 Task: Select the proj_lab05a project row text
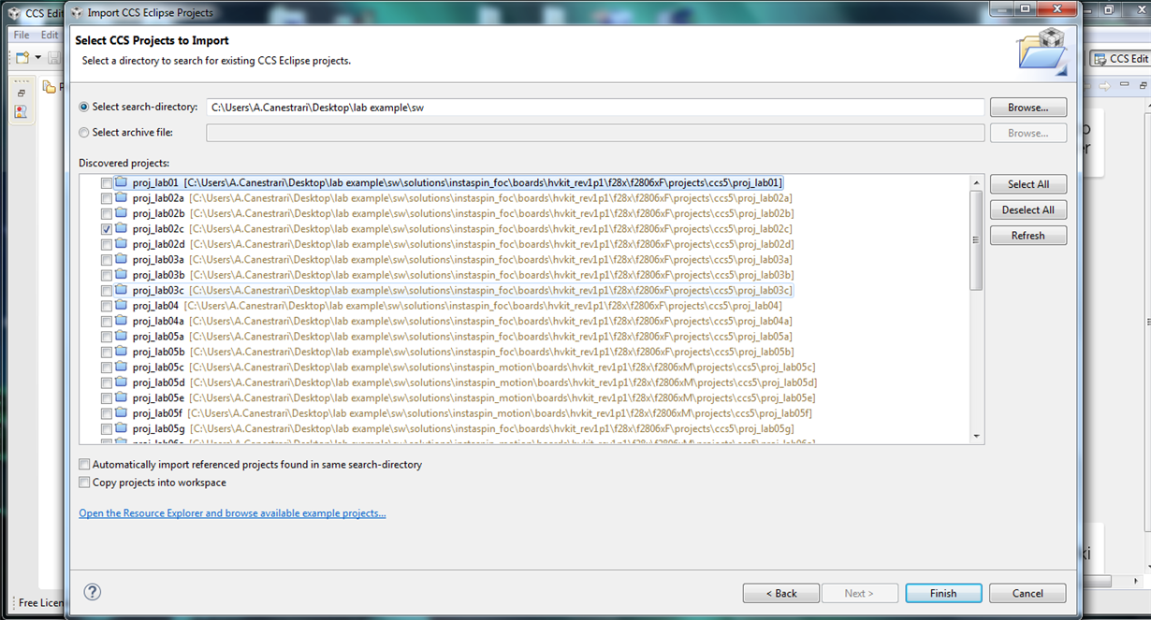coord(463,337)
